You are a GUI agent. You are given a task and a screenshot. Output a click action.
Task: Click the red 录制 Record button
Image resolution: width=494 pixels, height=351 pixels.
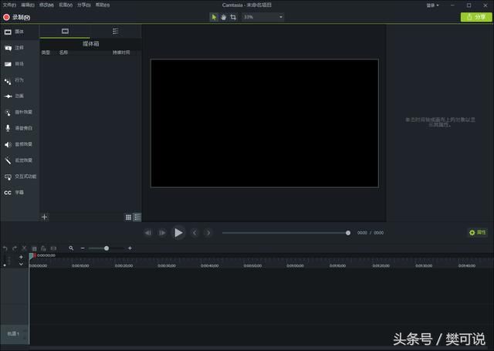coord(17,17)
